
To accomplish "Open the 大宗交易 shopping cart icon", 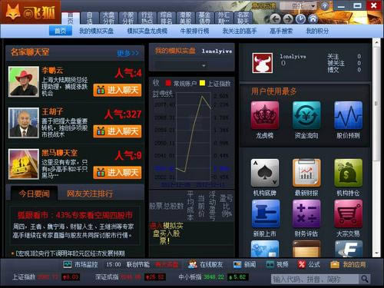I will [348, 214].
